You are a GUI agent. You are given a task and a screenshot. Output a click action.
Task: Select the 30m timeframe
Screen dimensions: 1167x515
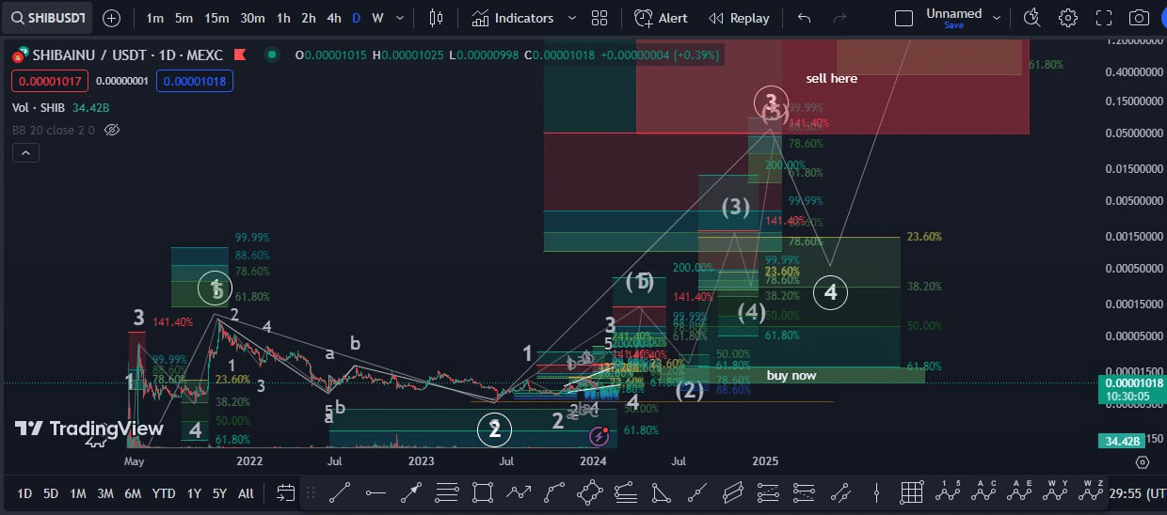click(252, 18)
